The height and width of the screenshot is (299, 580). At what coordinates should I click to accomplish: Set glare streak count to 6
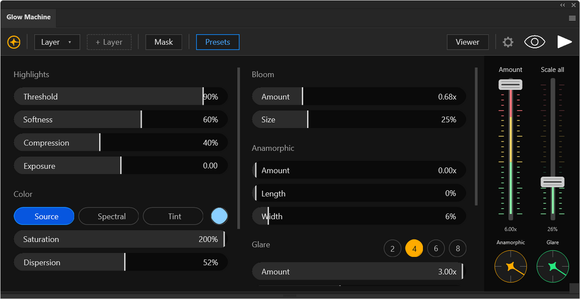436,249
